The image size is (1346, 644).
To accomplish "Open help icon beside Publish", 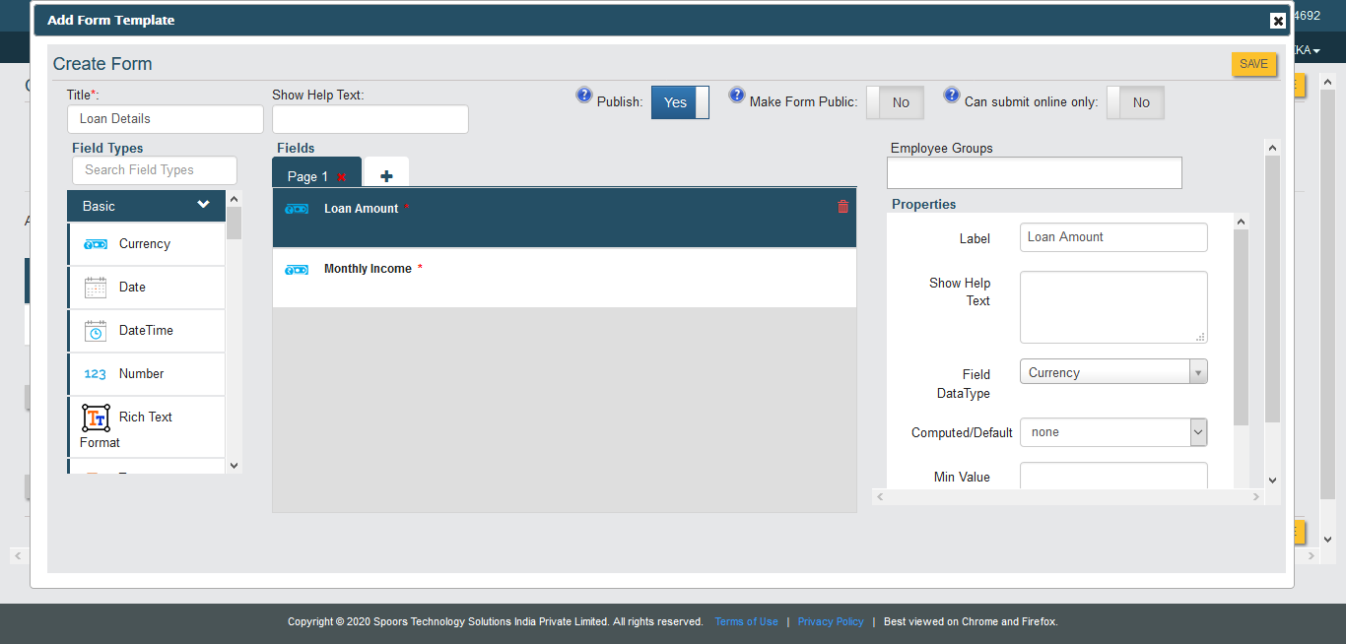I will (584, 96).
